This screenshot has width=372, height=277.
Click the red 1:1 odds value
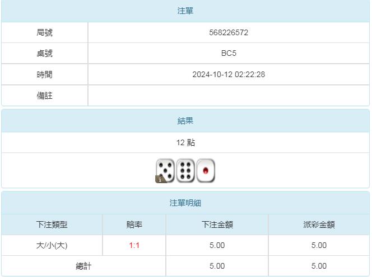(134, 245)
